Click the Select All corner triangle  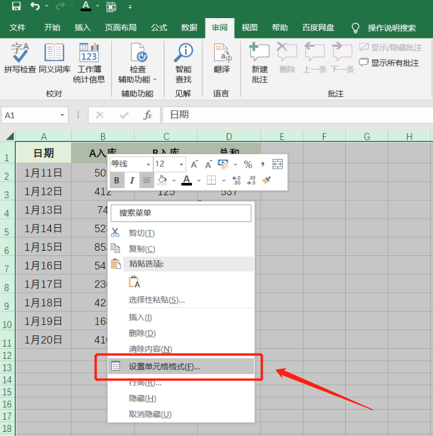point(10,136)
